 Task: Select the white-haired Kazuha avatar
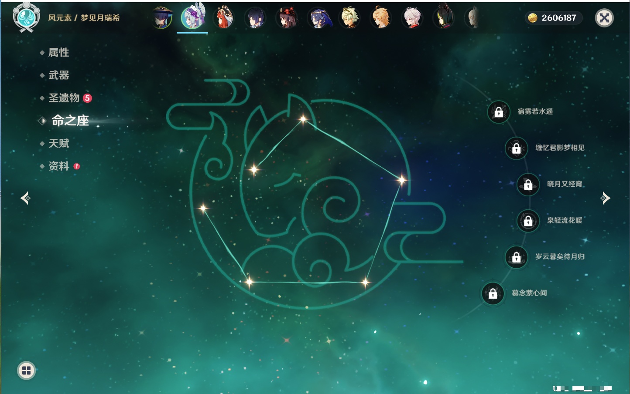(412, 18)
